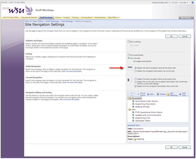Open the Site Actions dropdown
Image resolution: width=196 pixels, height=159 pixels.
(x=186, y=18)
